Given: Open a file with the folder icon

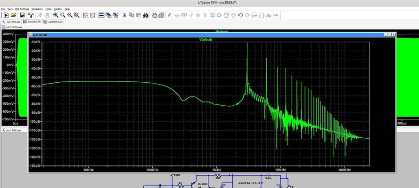Looking at the screenshot, I should 13,16.
